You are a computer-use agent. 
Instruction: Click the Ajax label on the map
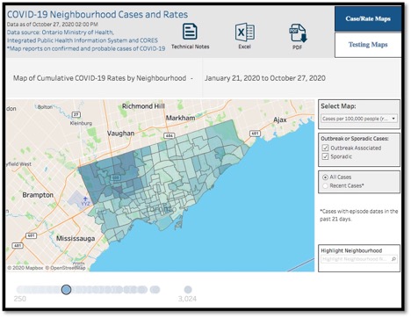[x=280, y=119]
